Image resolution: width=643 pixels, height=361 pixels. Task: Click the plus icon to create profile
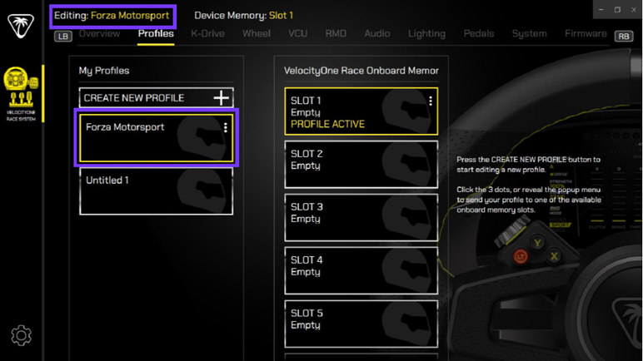[x=221, y=98]
